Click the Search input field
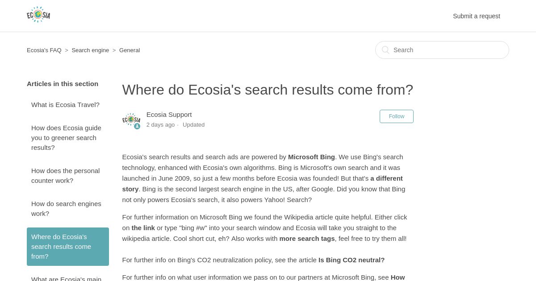This screenshot has width=536, height=281. pyautogui.click(x=442, y=50)
